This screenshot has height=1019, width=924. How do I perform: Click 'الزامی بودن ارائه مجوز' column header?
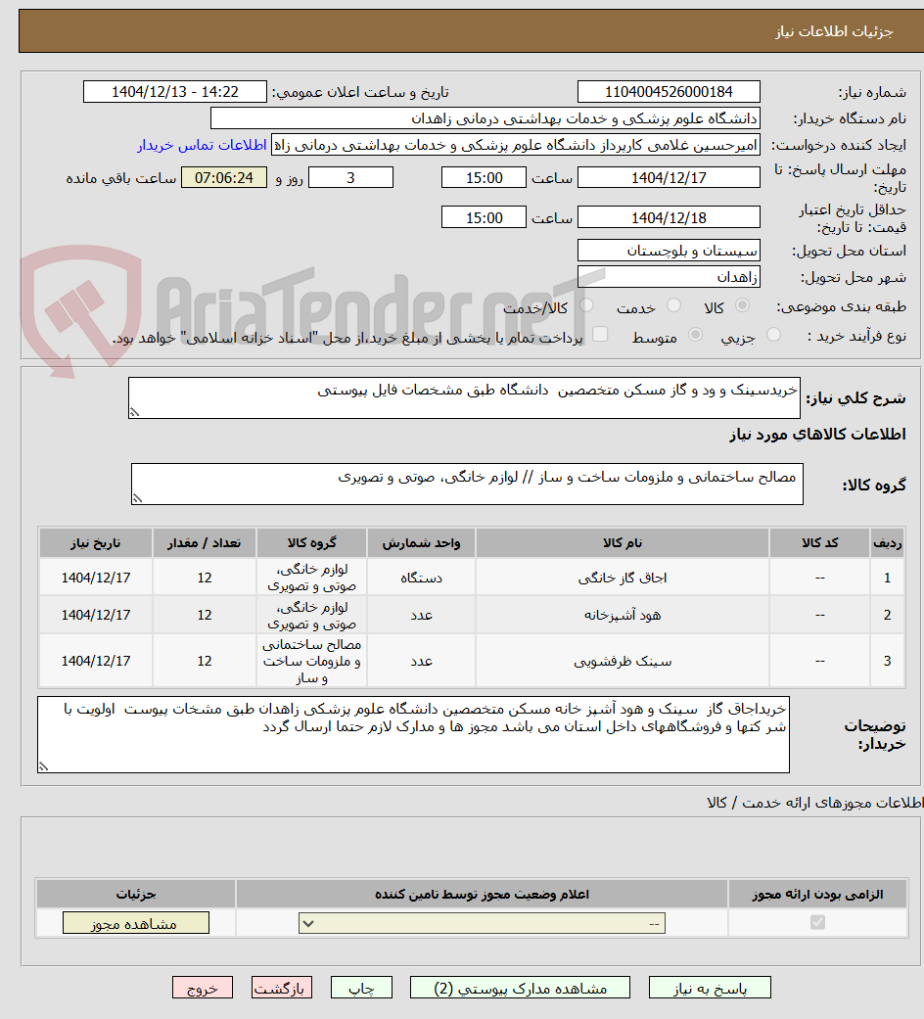(817, 895)
